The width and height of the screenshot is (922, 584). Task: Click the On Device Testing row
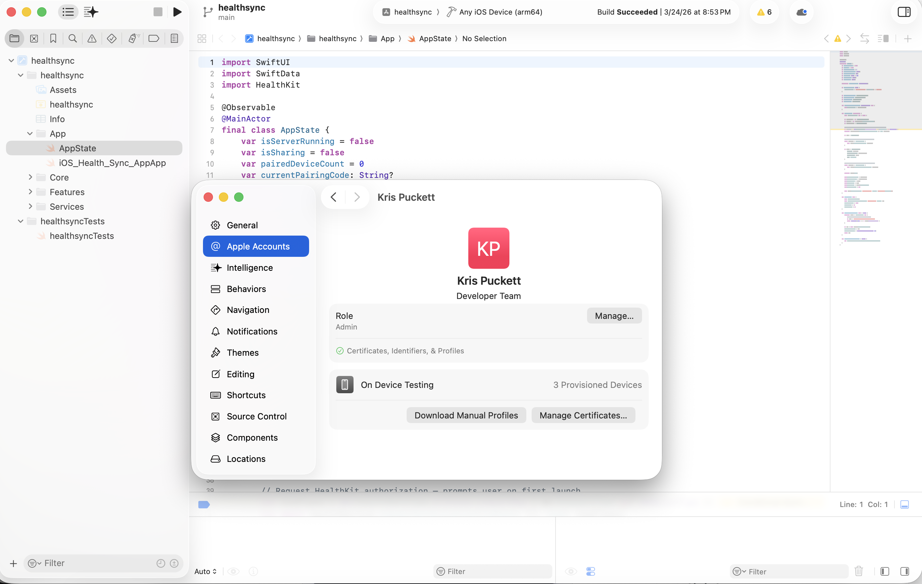point(489,385)
